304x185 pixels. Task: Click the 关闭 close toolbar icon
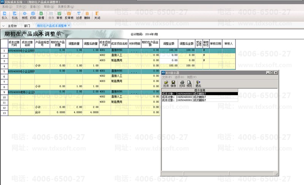pos(97,15)
